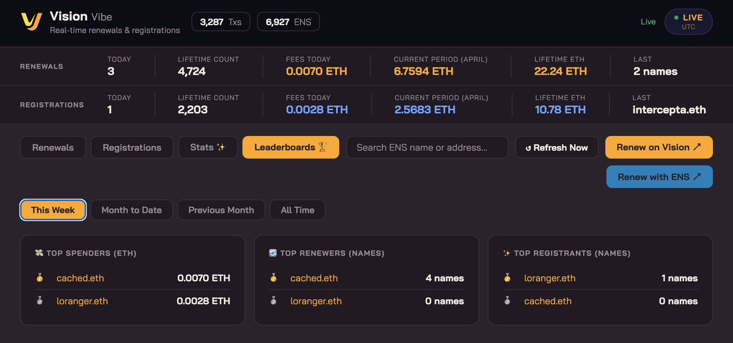This screenshot has width=733, height=343.
Task: Click renewals fees today 0.0070 ETH
Action: (x=317, y=72)
